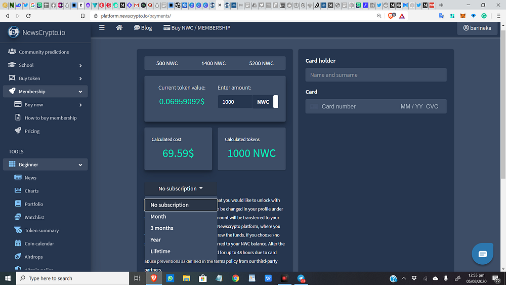Screen dimensions: 506x285
Task: Open the Windows notification center
Action: click(497, 278)
